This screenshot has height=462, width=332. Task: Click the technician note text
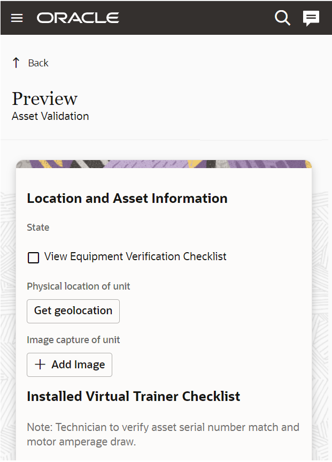pyautogui.click(x=163, y=435)
